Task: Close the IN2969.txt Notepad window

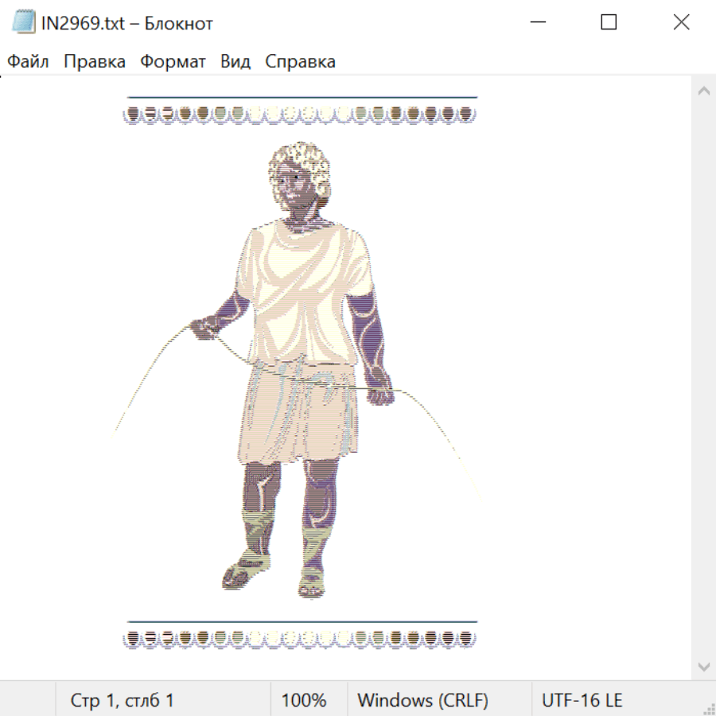Action: pyautogui.click(x=681, y=23)
